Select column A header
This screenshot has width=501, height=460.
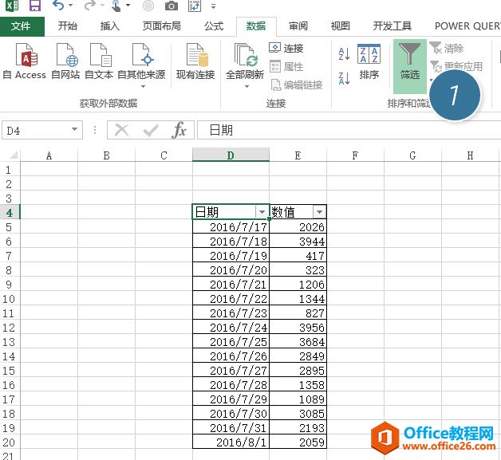pyautogui.click(x=49, y=155)
